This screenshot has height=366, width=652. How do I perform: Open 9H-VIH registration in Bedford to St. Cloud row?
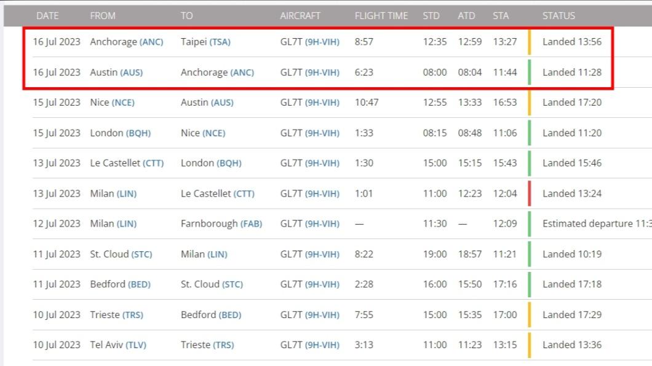click(x=322, y=284)
